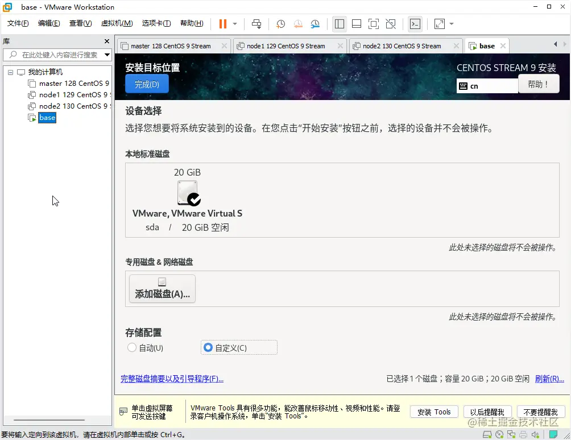
Task: Close the node2 130 tab
Action: (456, 46)
